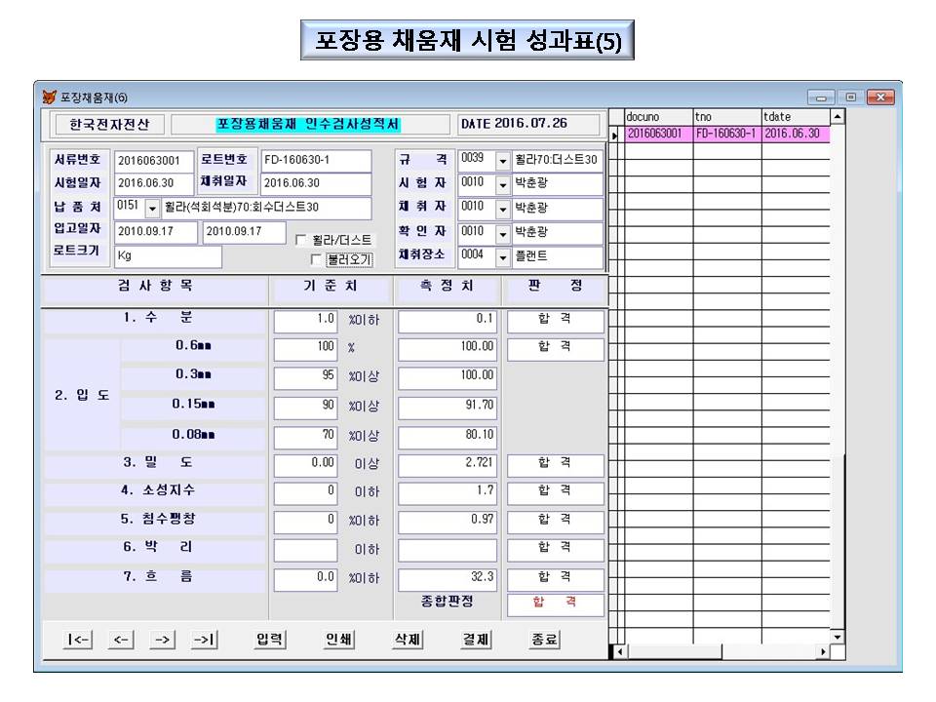Click the 수분 기준치 field showing 1.0
Screen dimensions: 936x702
point(305,321)
